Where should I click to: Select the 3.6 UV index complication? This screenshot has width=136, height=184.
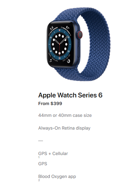tap(52, 28)
